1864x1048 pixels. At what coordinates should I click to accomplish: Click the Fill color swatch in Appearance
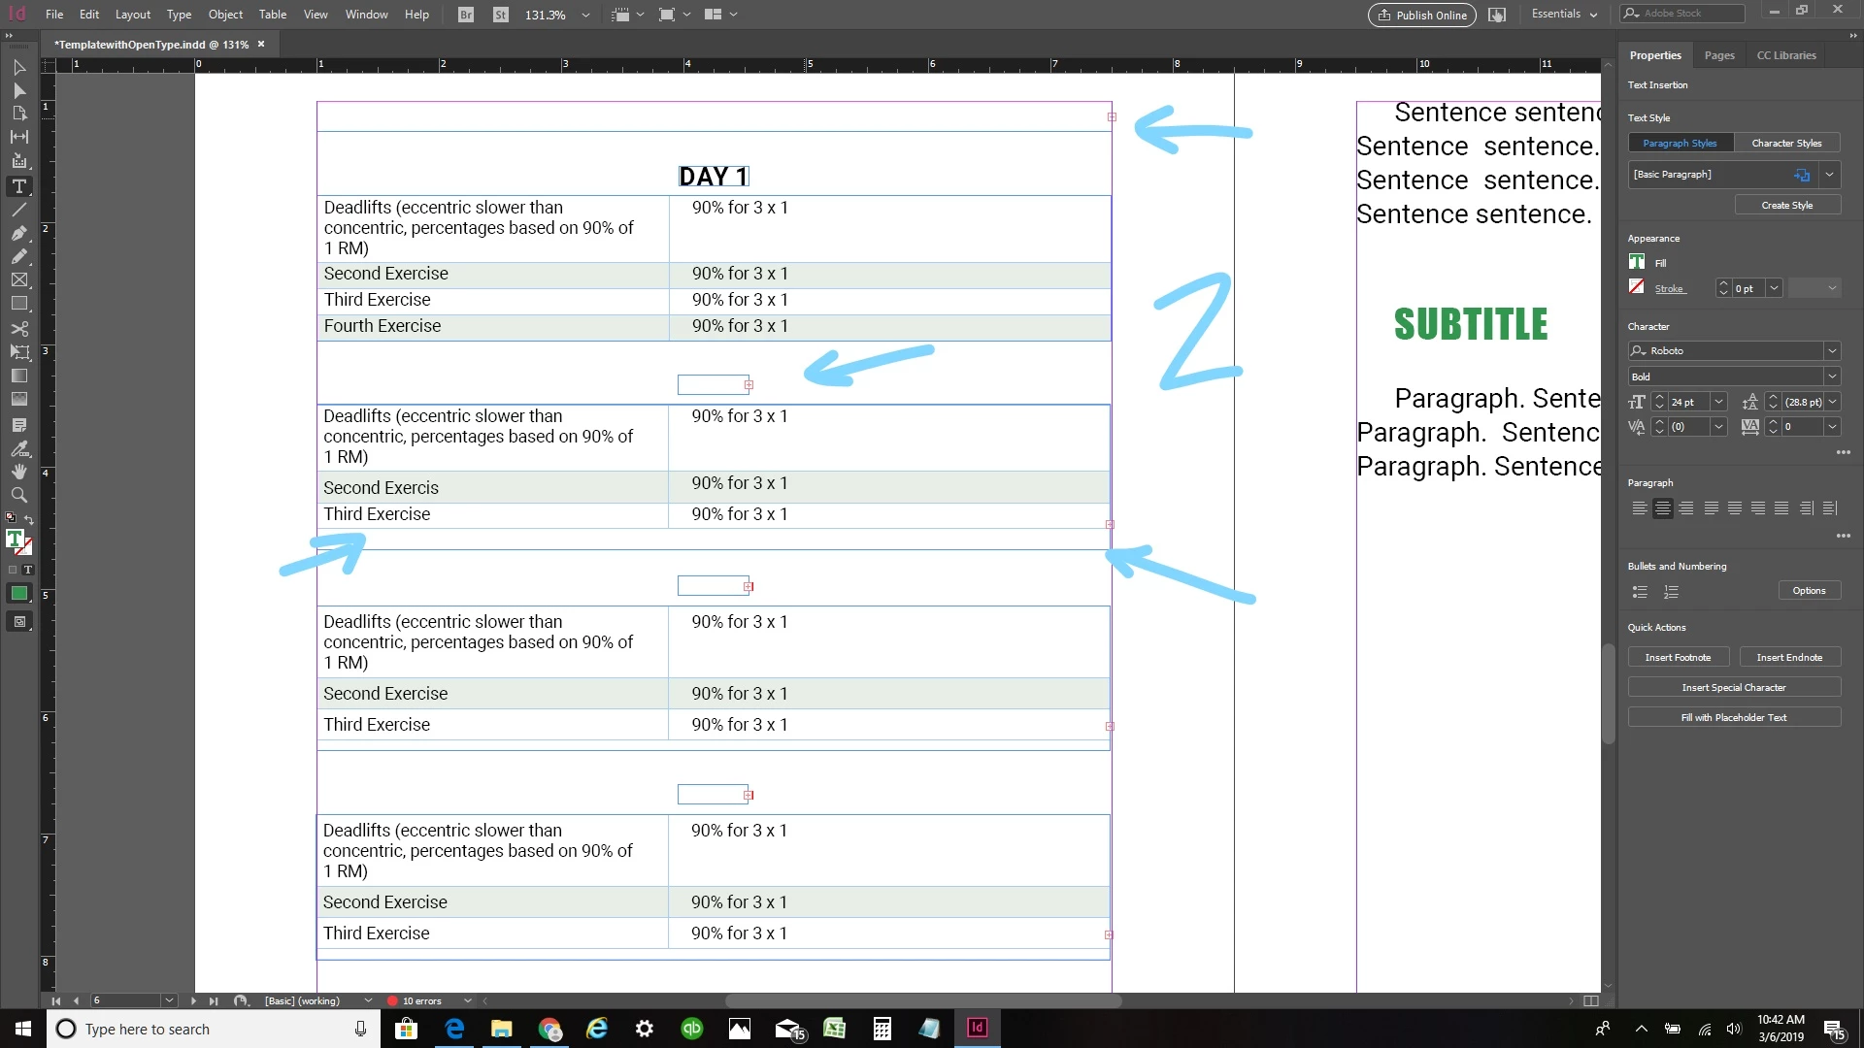tap(1637, 262)
